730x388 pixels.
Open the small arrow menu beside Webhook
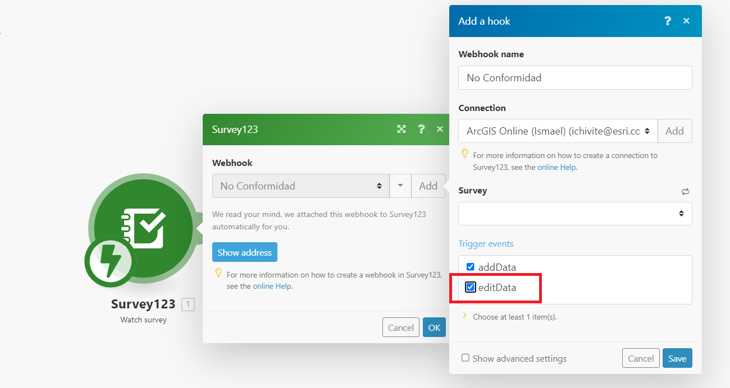click(400, 186)
